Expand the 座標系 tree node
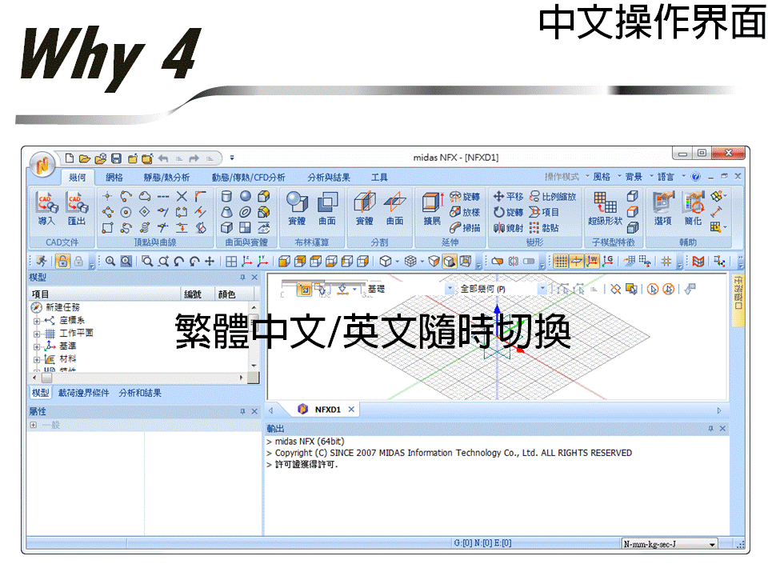This screenshot has height=576, width=768. tap(36, 322)
